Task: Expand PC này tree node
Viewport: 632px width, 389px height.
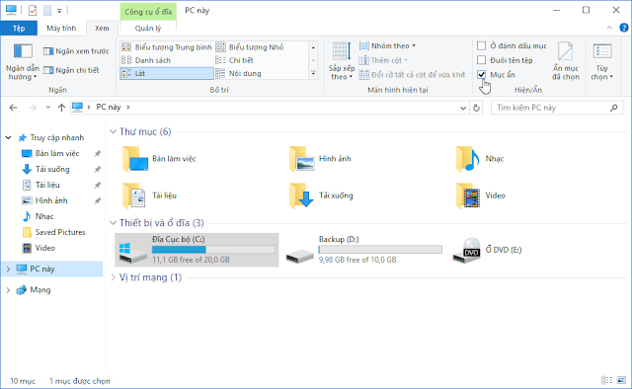Action: (x=8, y=269)
